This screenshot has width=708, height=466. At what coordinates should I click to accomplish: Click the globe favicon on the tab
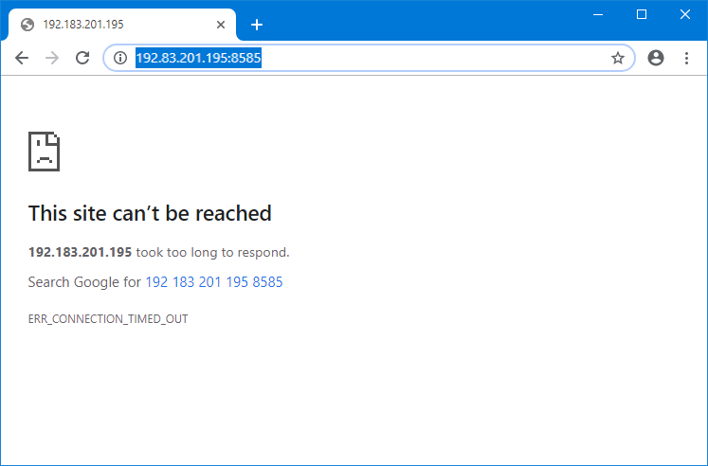[x=27, y=25]
